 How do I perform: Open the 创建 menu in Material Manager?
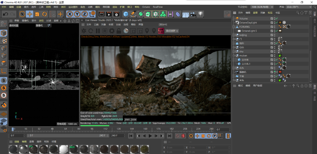[17, 142]
